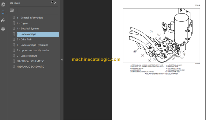This screenshot has height=120, width=206.
Task: Click legend entry 3 PRESSURE SWITCH
Action: (x=137, y=68)
